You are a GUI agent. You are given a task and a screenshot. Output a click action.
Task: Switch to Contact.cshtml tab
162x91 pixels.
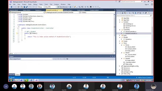[94, 10]
